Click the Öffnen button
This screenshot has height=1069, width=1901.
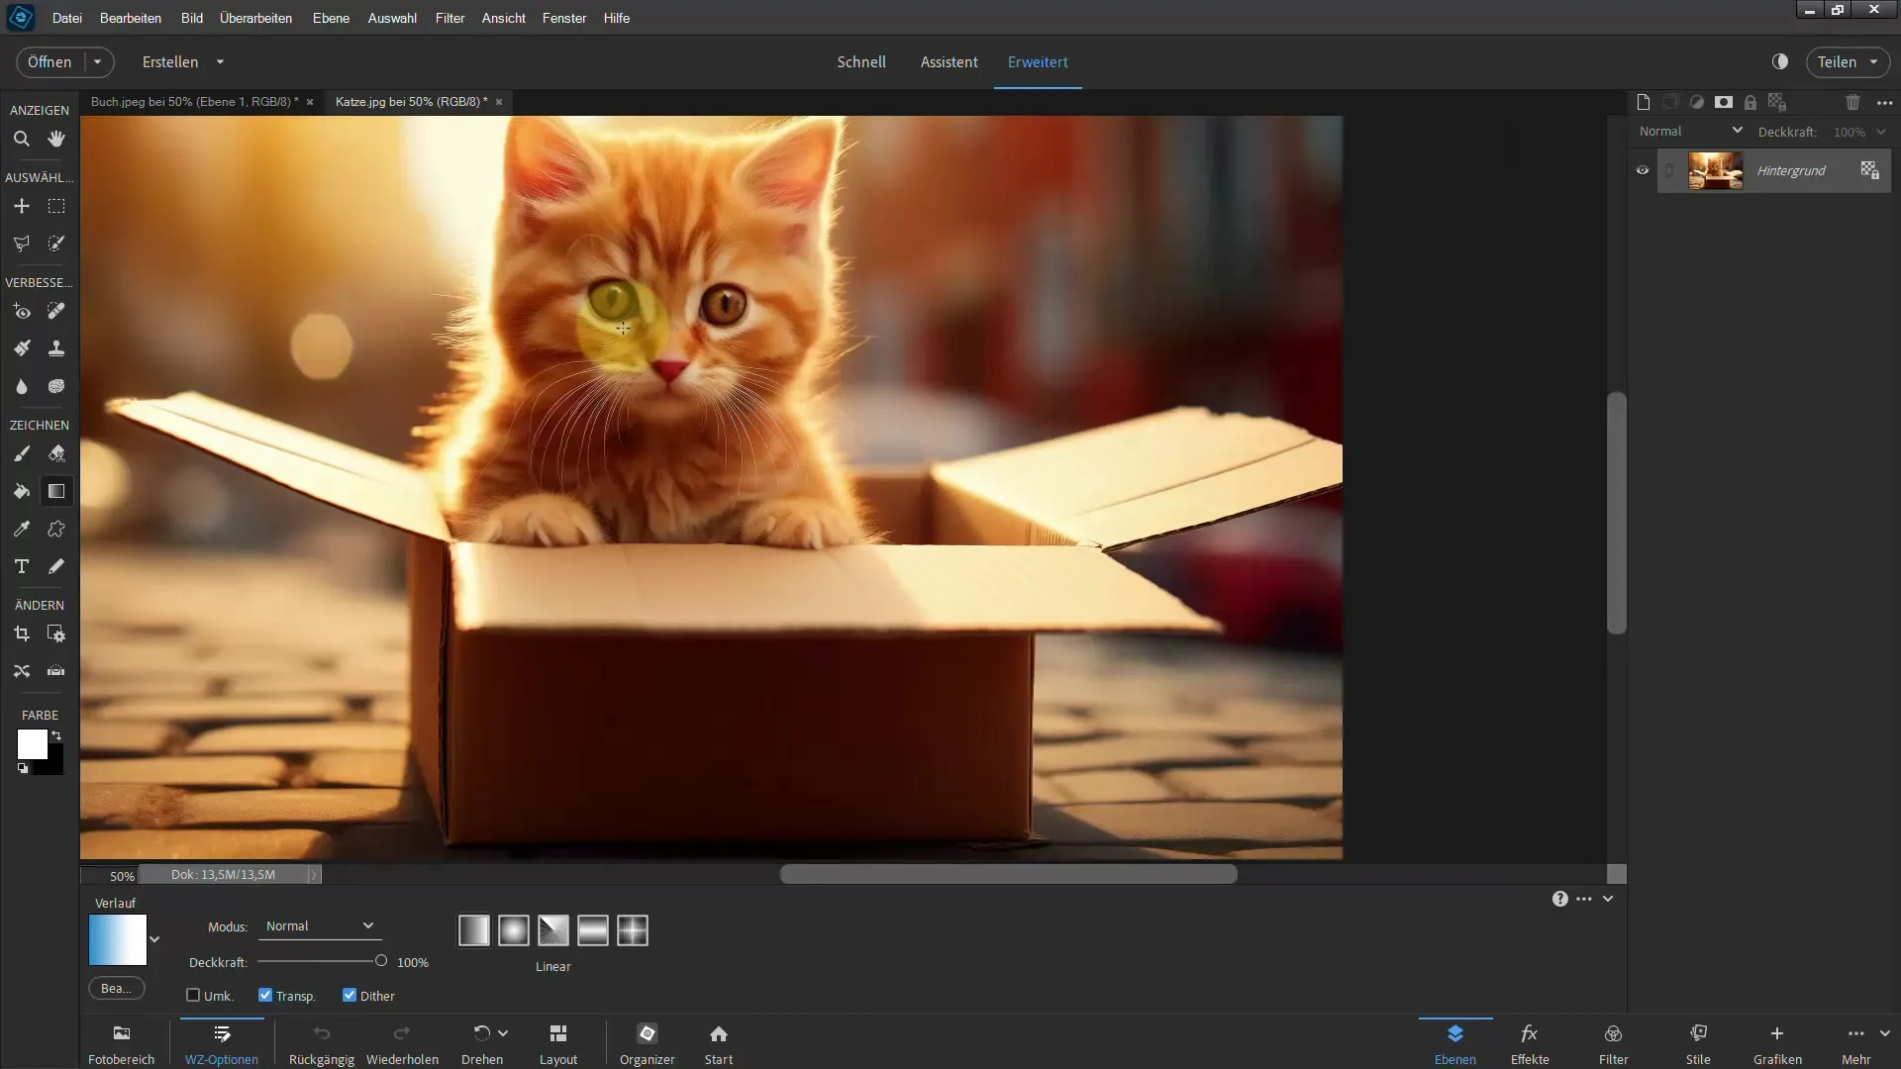click(x=50, y=61)
